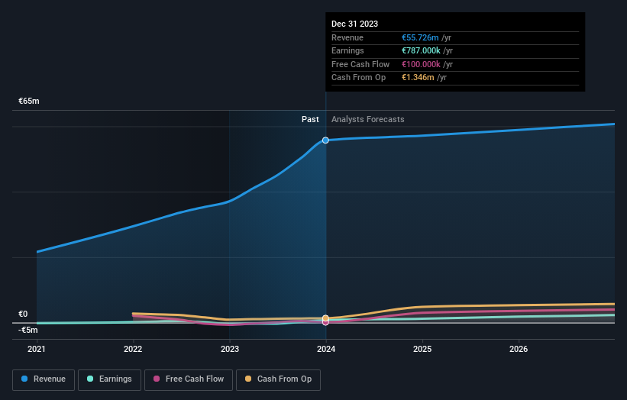Viewport: 627px width, 400px height.
Task: Click the €0 y-axis label
Action: click(x=23, y=314)
